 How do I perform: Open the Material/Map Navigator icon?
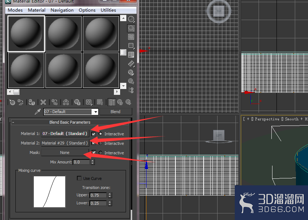[131, 90]
